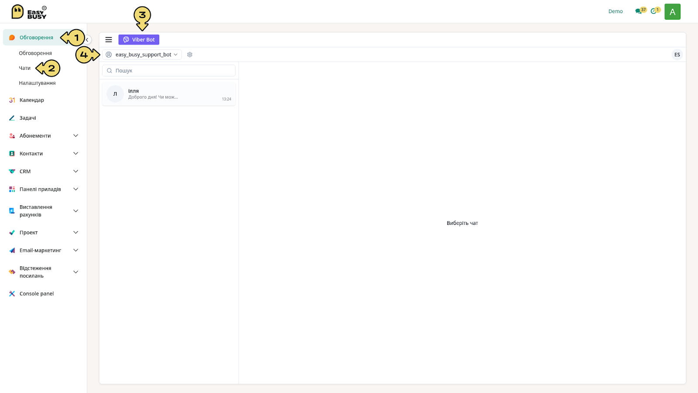Click the CRM funnel icon
The width and height of the screenshot is (698, 393).
12,172
